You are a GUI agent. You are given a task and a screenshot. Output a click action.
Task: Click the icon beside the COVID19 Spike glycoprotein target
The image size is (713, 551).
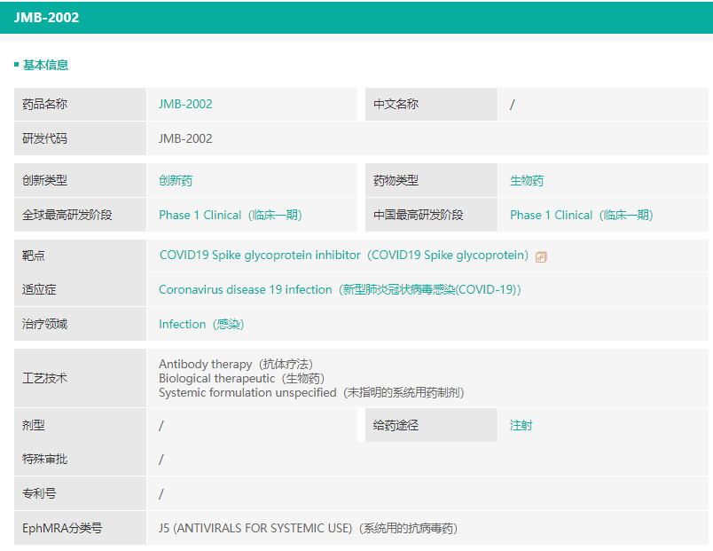coord(541,256)
